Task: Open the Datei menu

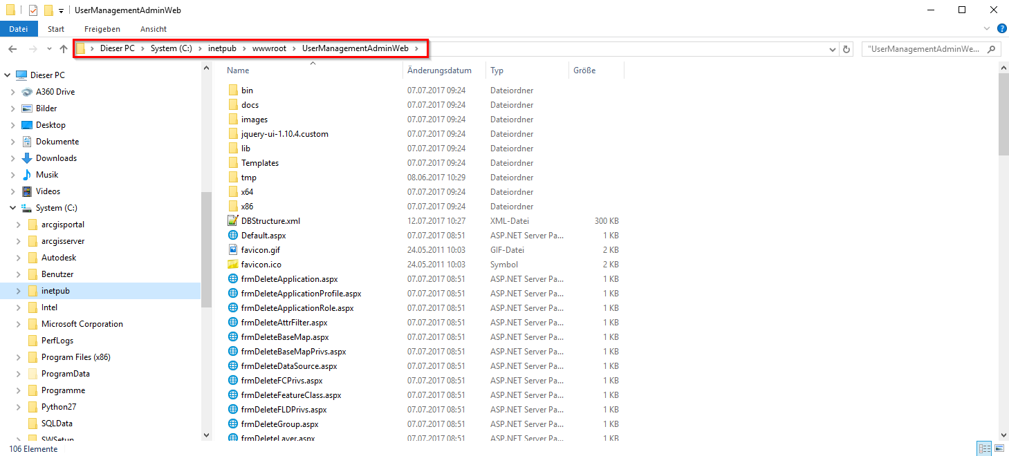Action: click(x=19, y=28)
